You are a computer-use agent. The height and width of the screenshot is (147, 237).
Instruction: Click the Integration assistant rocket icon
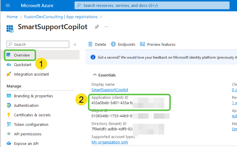pos(9,74)
